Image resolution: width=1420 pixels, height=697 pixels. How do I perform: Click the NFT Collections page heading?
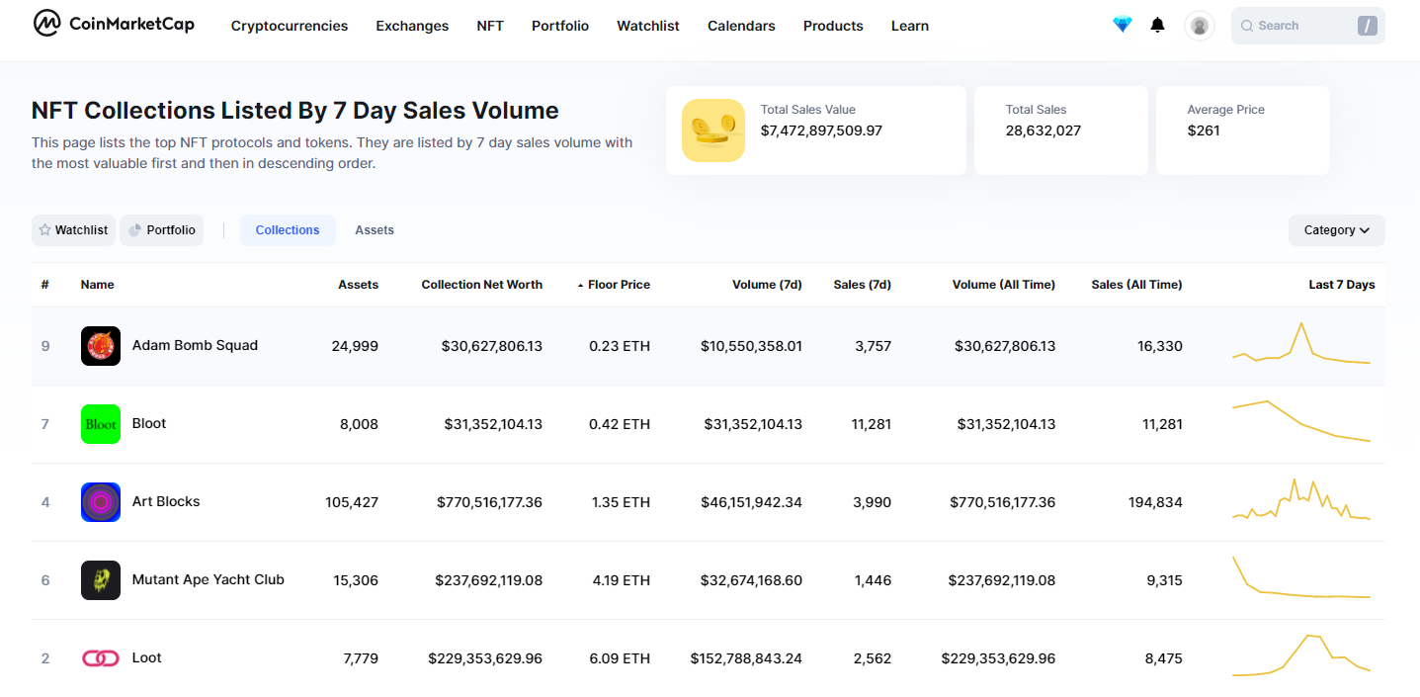295,111
